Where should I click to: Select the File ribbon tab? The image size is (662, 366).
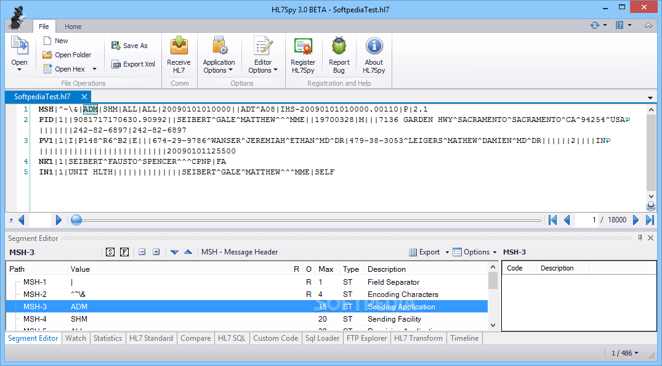tap(44, 26)
